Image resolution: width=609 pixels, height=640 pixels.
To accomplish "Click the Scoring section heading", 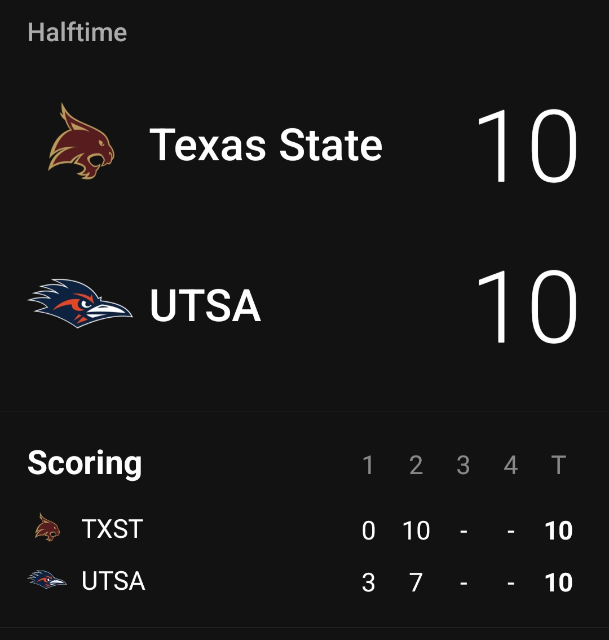I will tap(85, 463).
